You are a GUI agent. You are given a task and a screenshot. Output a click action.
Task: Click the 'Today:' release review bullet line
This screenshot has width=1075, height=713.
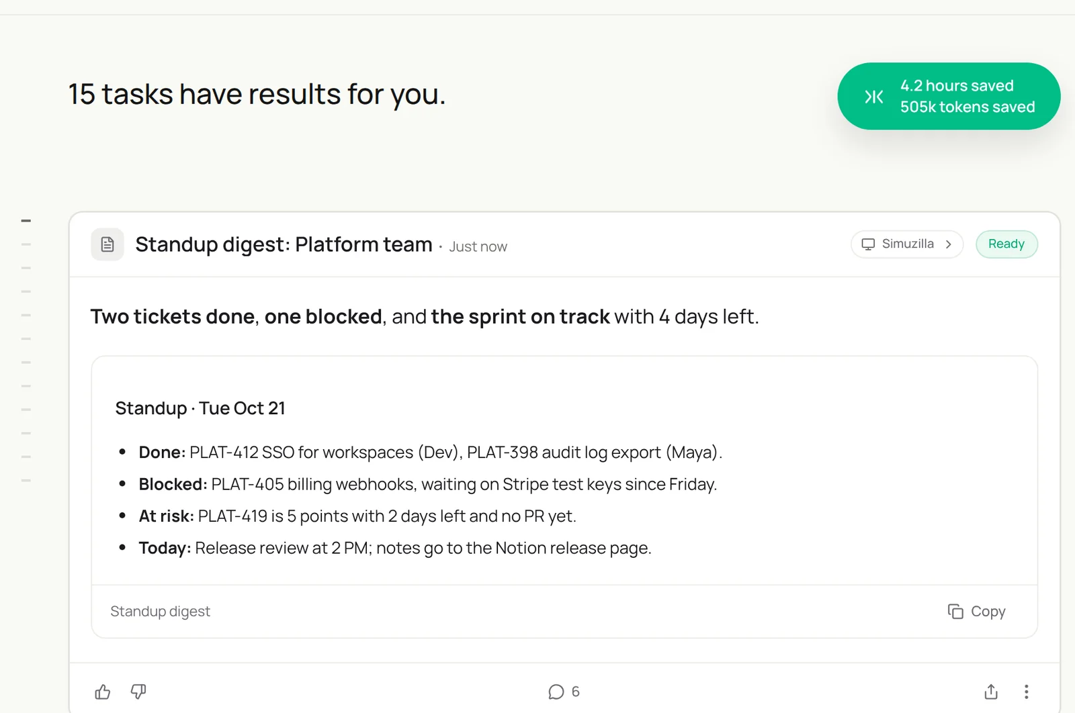pyautogui.click(x=395, y=548)
